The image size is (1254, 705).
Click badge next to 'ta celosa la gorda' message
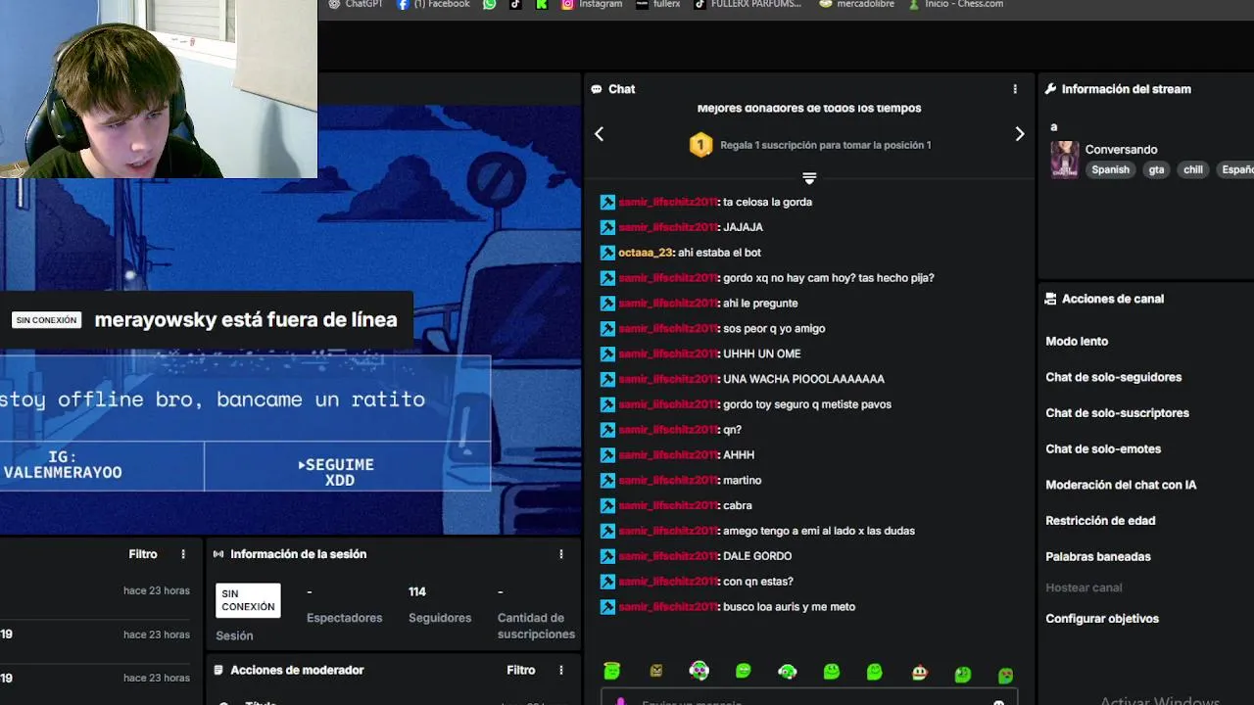coord(607,202)
